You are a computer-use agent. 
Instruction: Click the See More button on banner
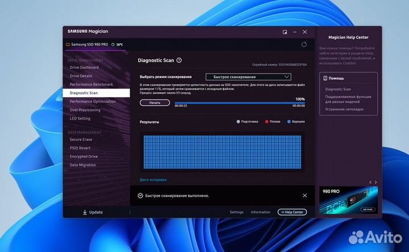click(368, 209)
